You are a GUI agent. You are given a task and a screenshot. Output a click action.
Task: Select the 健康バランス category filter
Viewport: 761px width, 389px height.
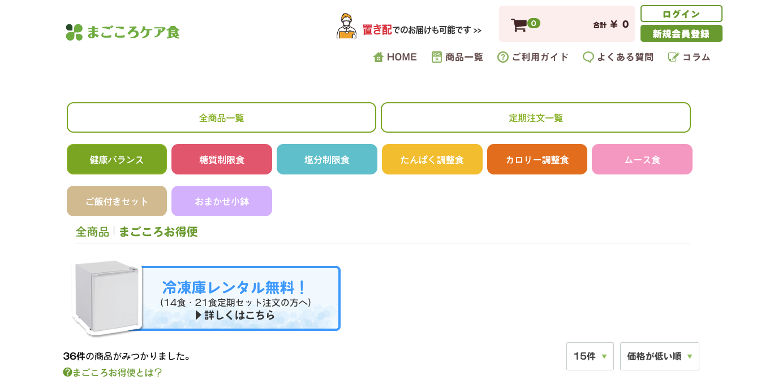pos(117,159)
